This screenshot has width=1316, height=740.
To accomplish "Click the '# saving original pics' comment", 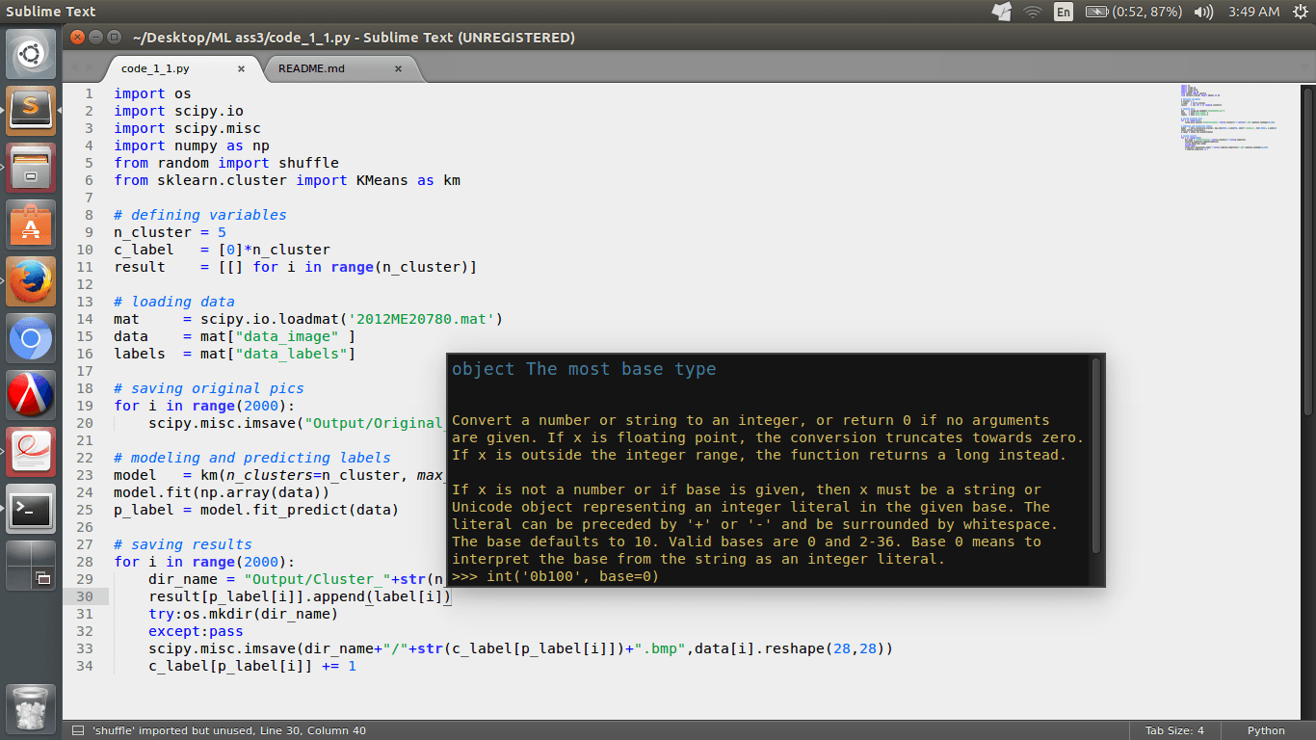I will 209,388.
